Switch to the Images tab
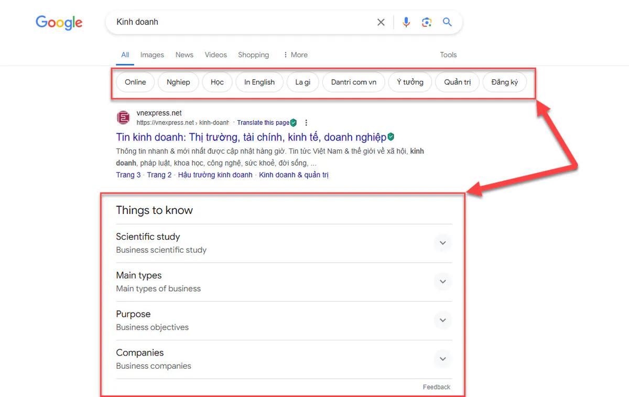The height and width of the screenshot is (397, 629). coord(152,55)
